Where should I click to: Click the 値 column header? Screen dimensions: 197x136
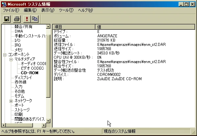(x=145, y=27)
